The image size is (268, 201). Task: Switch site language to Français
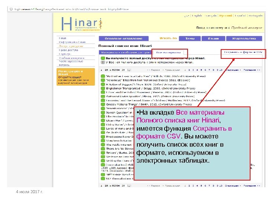coord(211,16)
